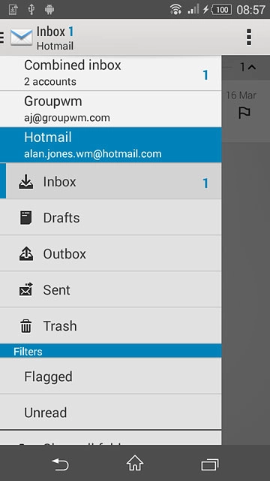Image resolution: width=270 pixels, height=481 pixels.
Task: Tap the flag icon on the email
Action: [x=244, y=113]
